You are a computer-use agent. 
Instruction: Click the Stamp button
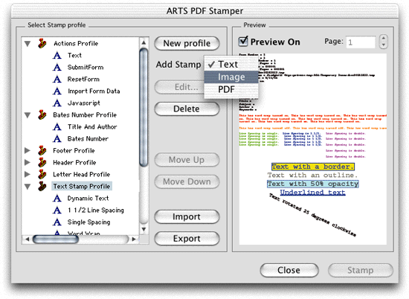[x=361, y=270]
